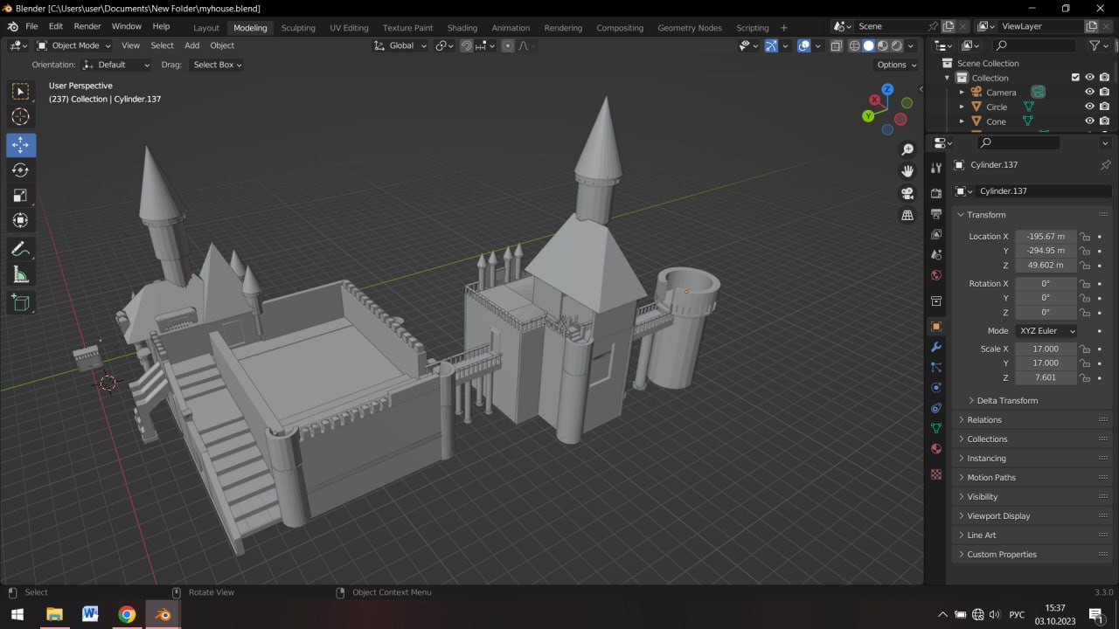Select the Scale tool

pyautogui.click(x=21, y=195)
